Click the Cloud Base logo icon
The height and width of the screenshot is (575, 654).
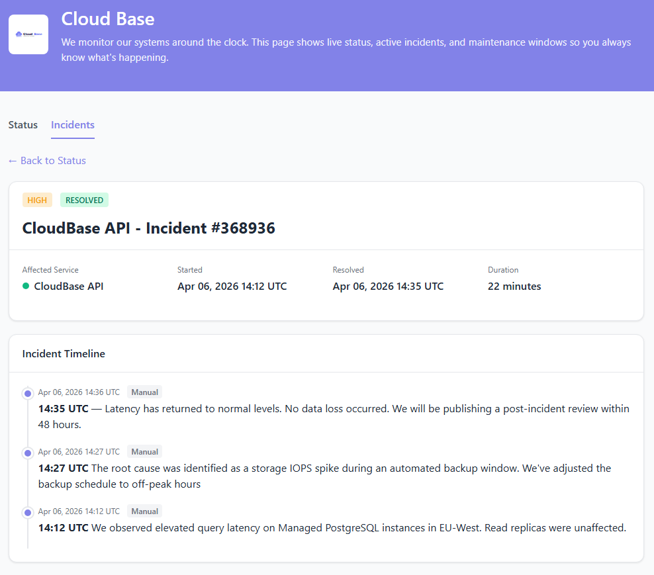click(28, 34)
